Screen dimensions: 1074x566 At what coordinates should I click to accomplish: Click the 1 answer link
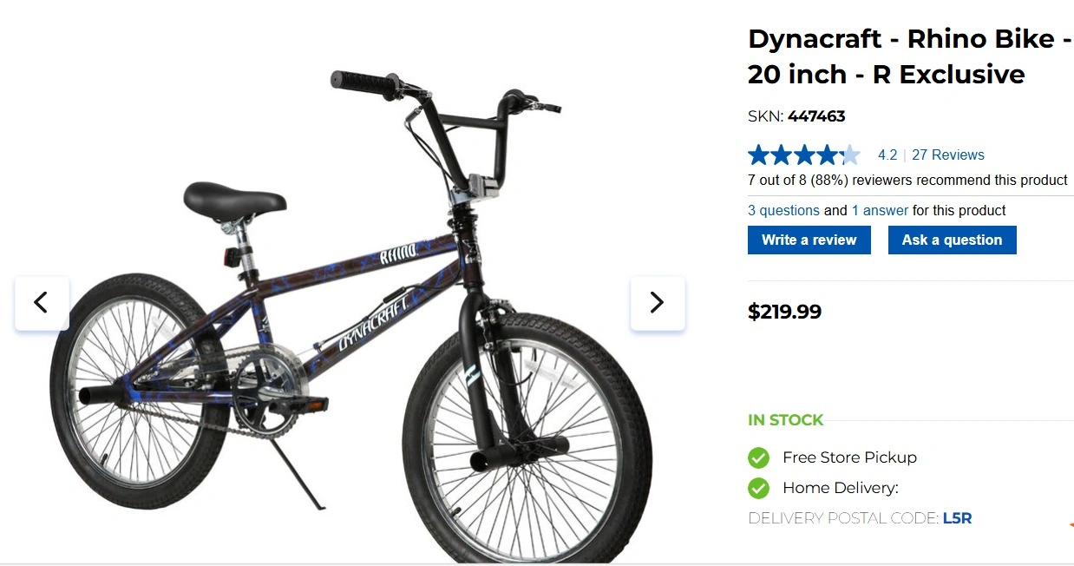[x=880, y=210]
